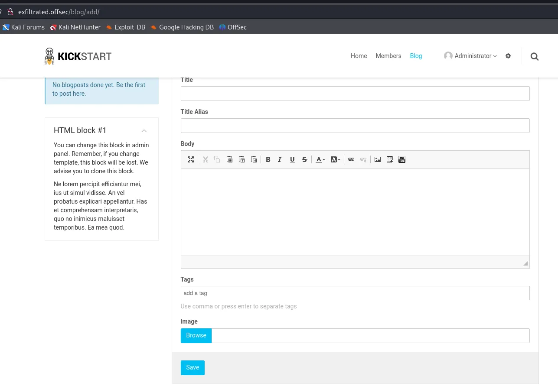Screen dimensions: 558x389
Task: Open the site search magnifier
Action: pos(535,56)
